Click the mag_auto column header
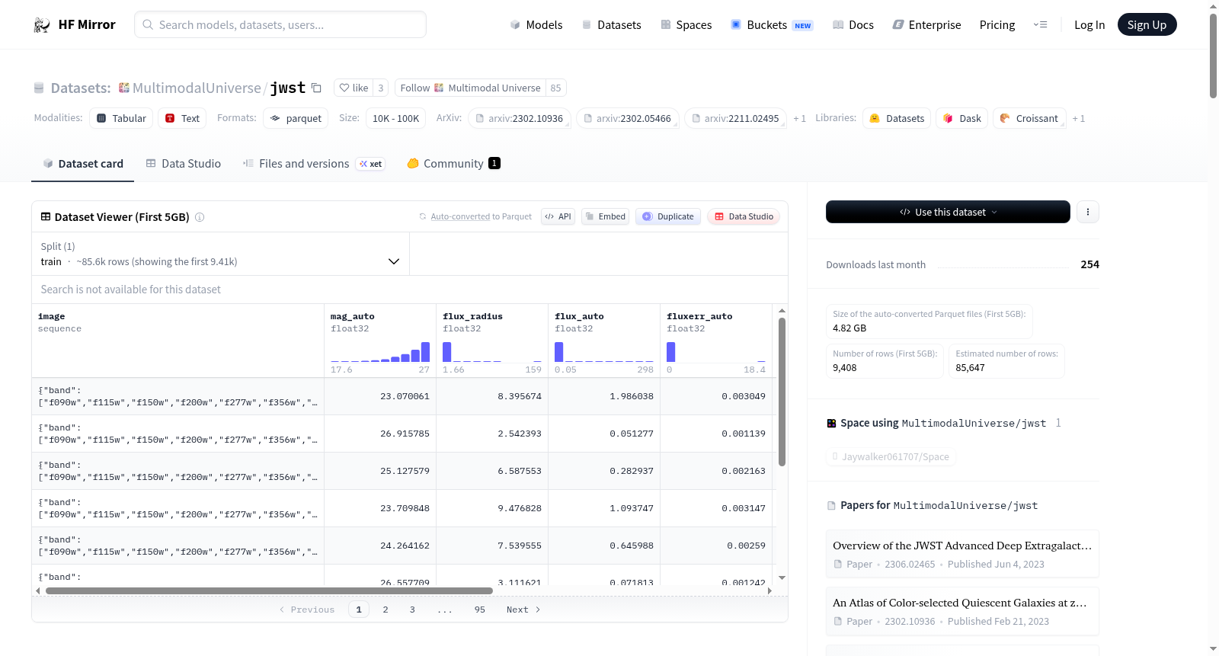Viewport: 1219px width, 656px height. [352, 316]
